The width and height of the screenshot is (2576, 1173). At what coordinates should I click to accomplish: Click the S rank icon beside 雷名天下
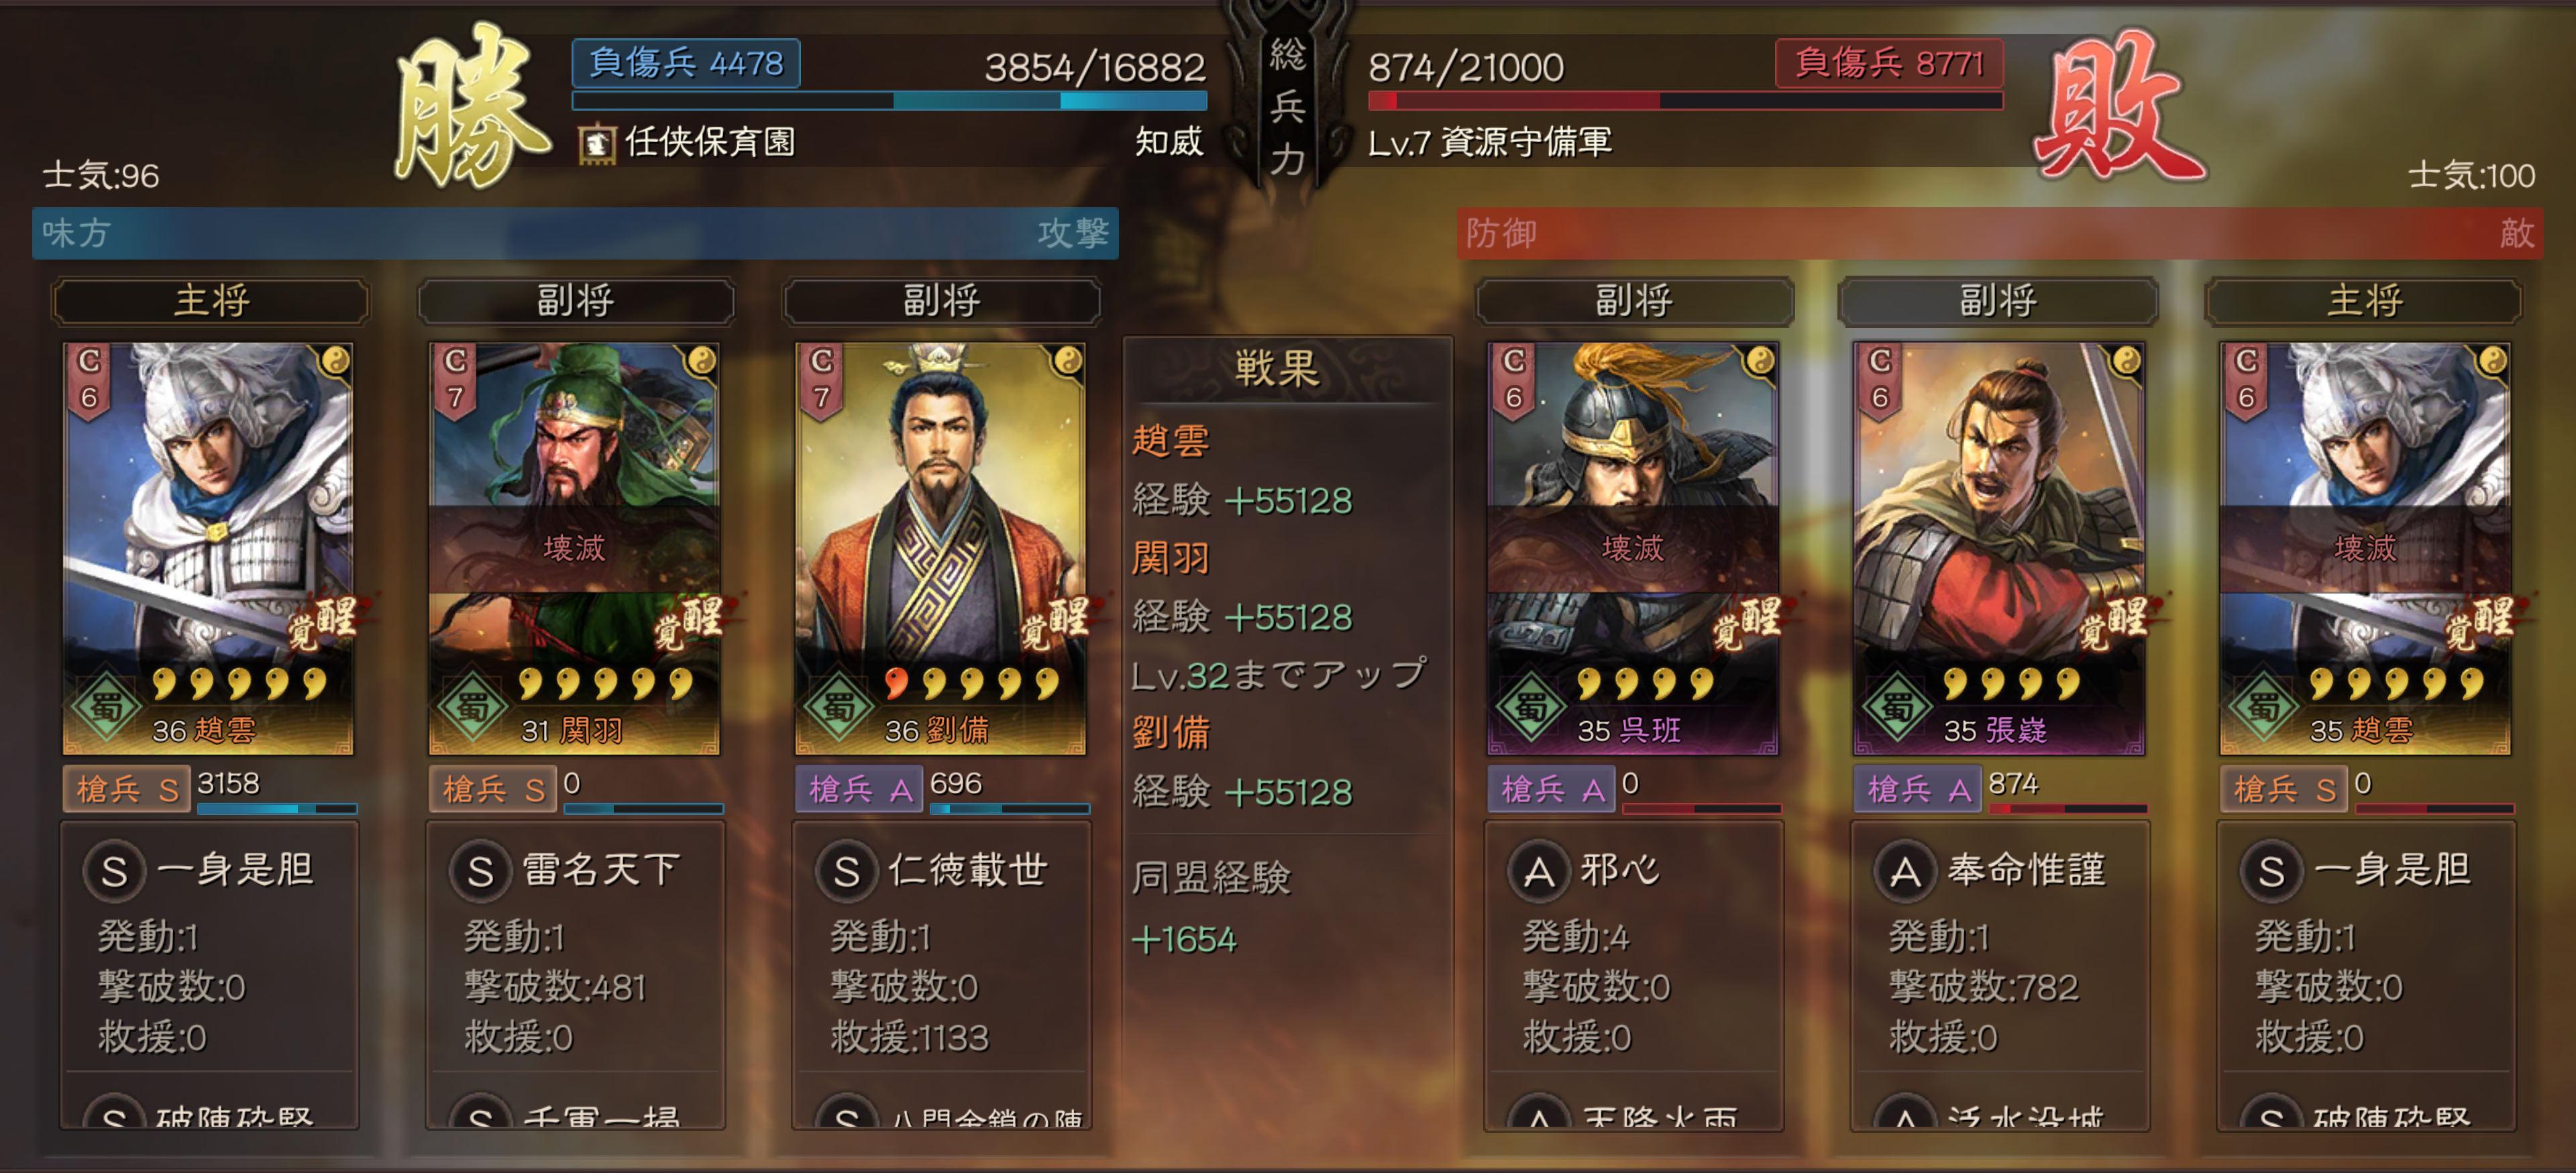tap(480, 871)
